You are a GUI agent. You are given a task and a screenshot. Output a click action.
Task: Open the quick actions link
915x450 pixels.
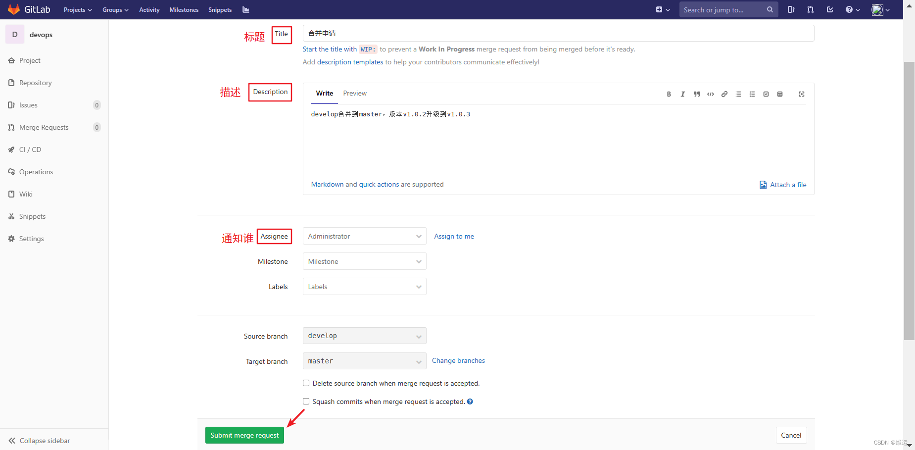click(379, 184)
